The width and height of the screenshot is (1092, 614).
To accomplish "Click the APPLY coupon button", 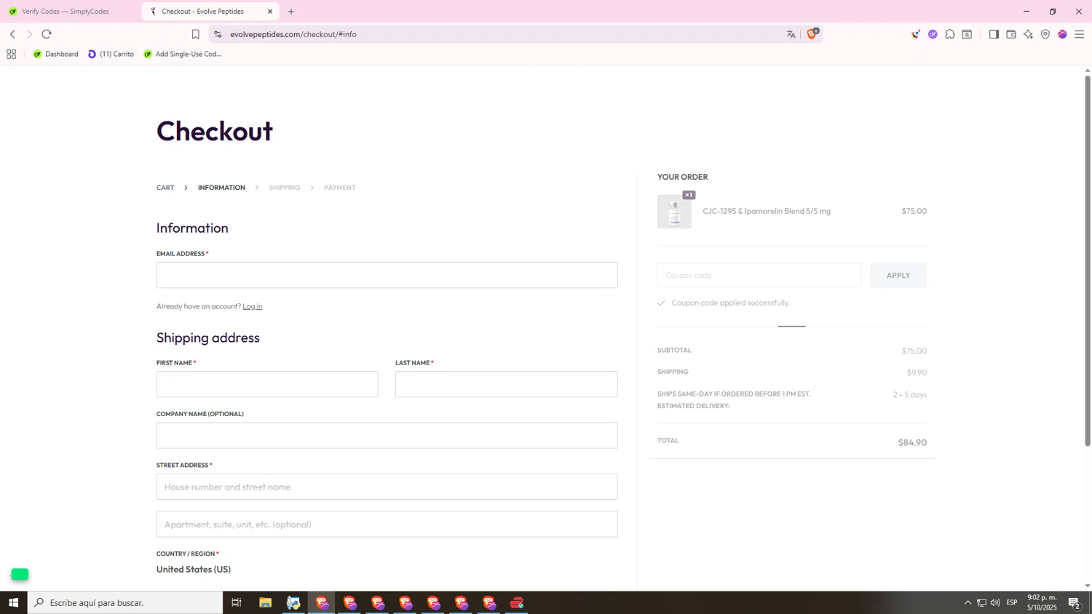I will click(898, 275).
